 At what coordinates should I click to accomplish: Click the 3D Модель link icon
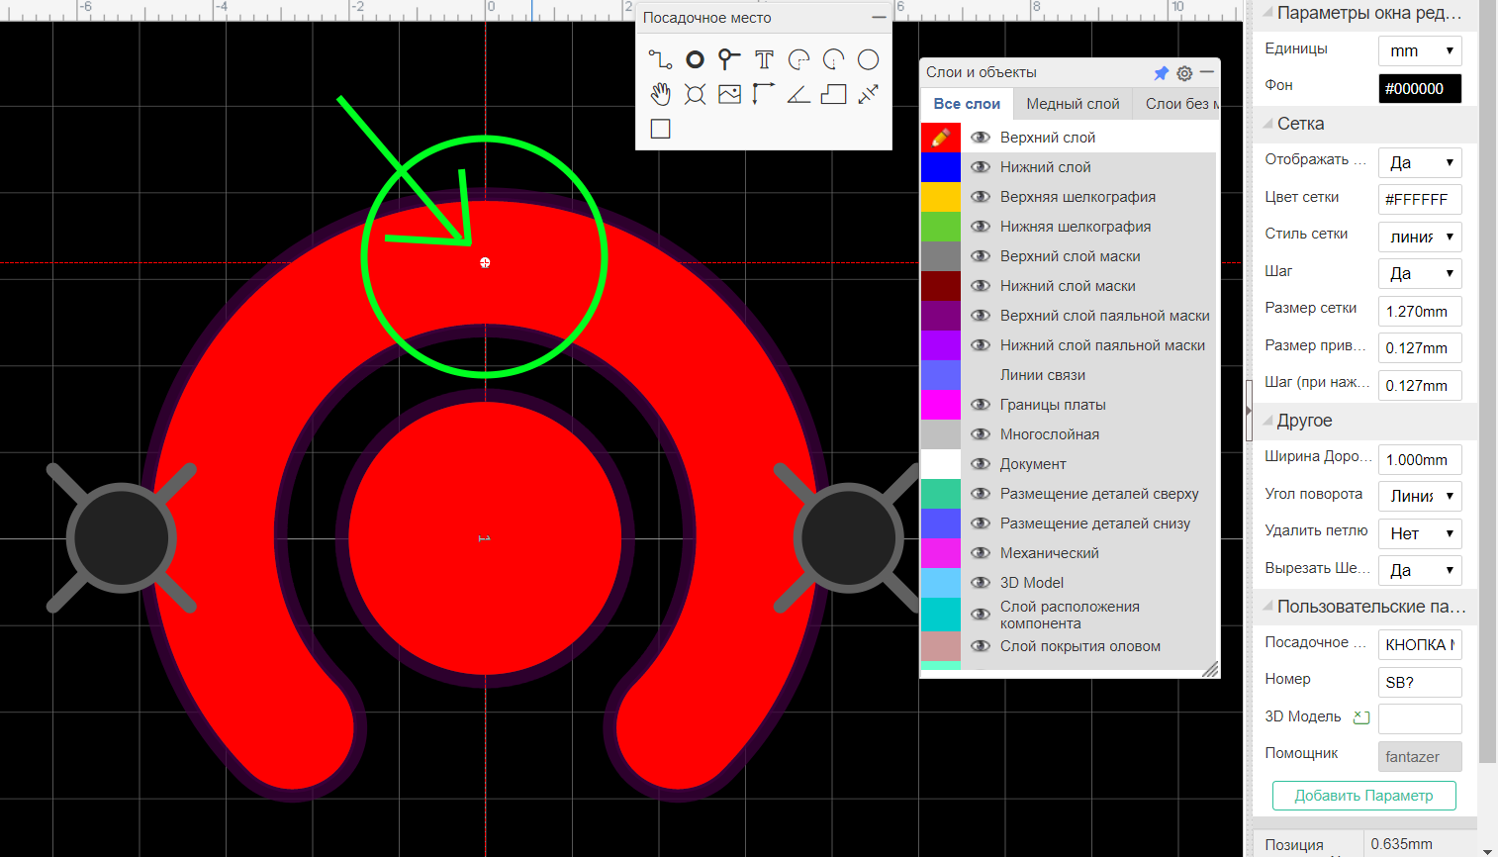1361,717
